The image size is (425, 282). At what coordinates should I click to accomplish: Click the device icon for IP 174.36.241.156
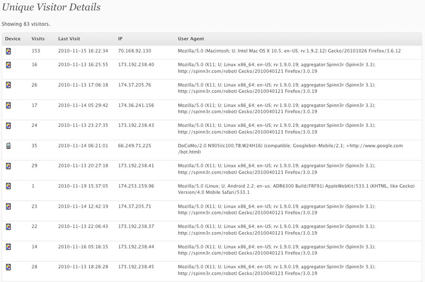pyautogui.click(x=8, y=105)
